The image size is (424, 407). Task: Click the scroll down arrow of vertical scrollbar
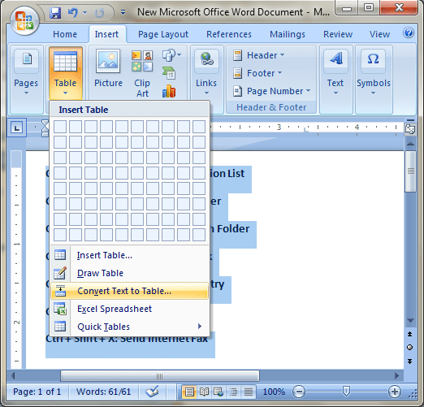410,321
